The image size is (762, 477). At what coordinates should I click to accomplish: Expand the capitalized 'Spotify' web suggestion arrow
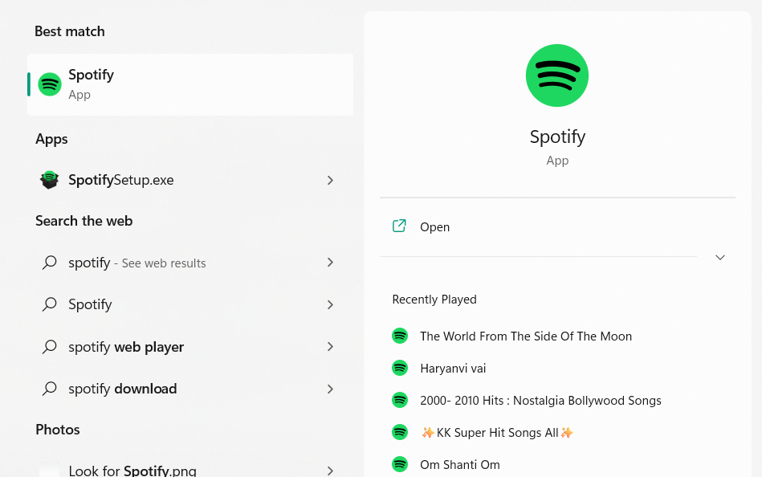tap(330, 305)
